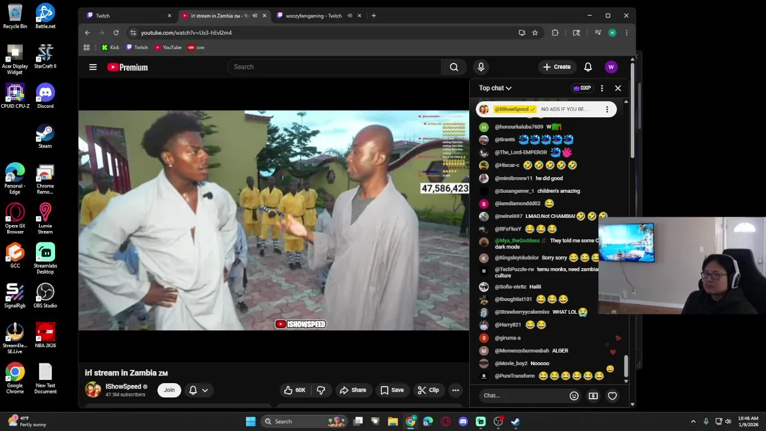Click ISHOWSPEED channel avatar below video
766x431 pixels.
[x=93, y=390]
